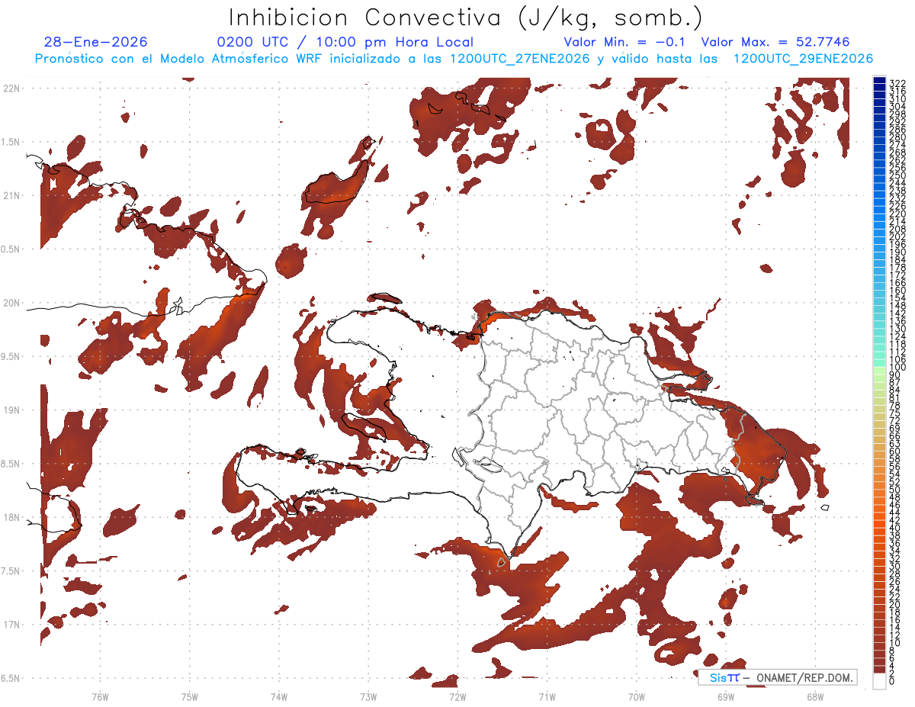Click the title "Inhibicion Convectiva (J/kg, somb.)"

466,18
